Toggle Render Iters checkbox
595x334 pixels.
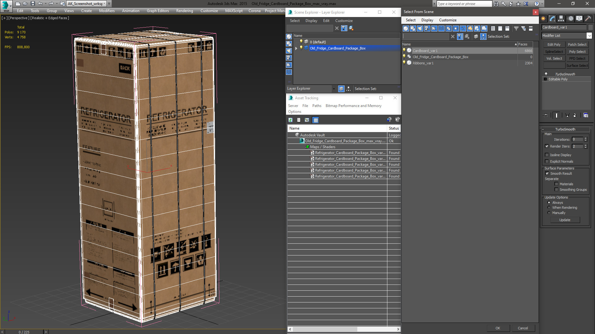(x=547, y=146)
